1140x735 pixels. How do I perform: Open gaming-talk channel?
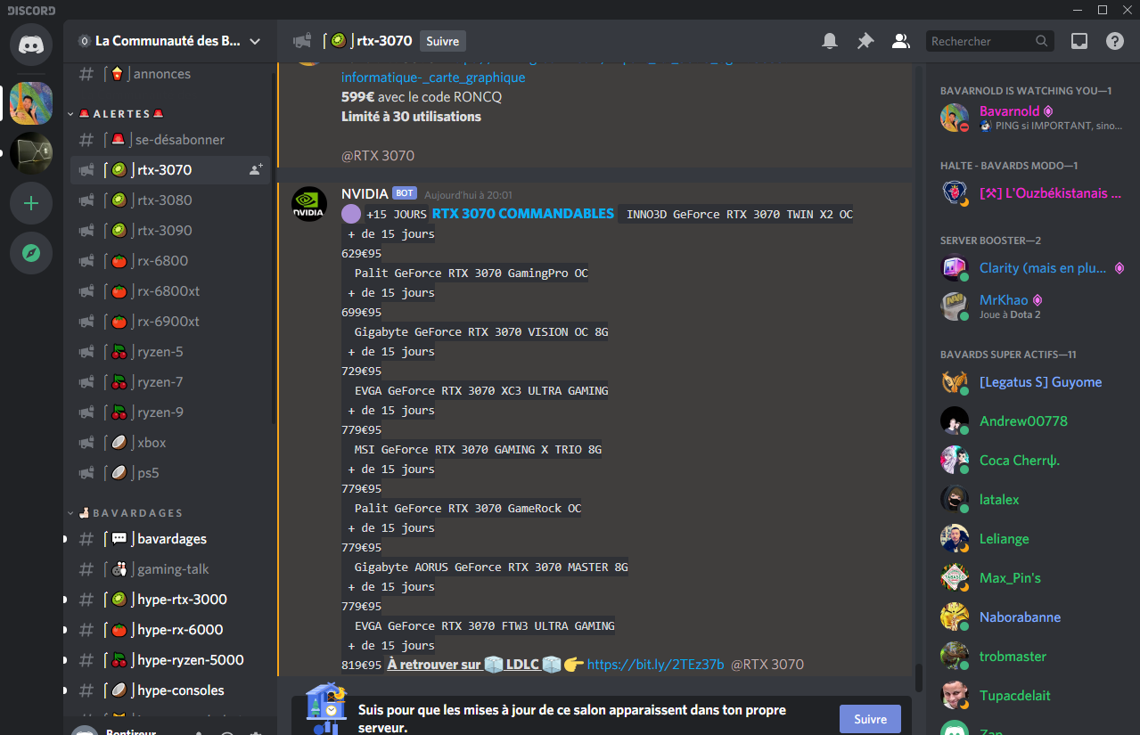click(x=169, y=569)
